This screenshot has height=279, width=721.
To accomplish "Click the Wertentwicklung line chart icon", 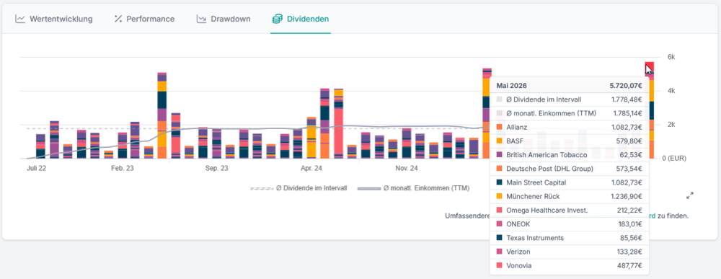I will pos(19,19).
